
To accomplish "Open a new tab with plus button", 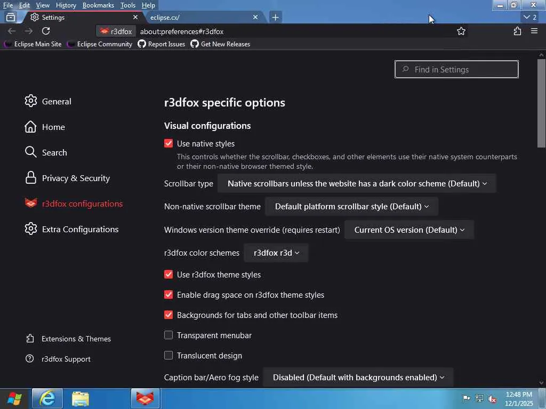I will click(275, 17).
